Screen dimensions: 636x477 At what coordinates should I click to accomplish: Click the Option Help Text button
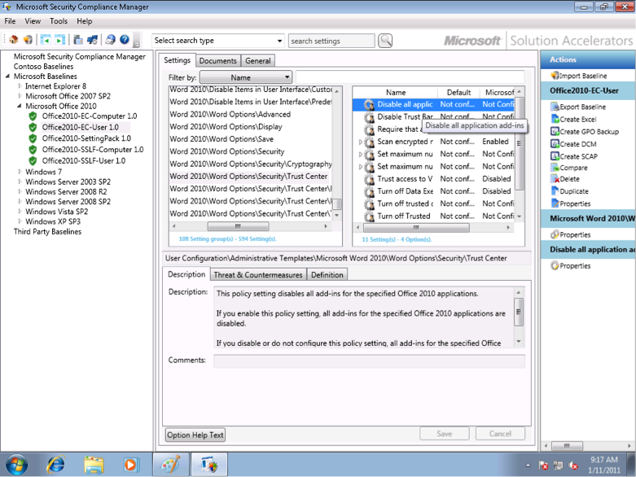pos(195,435)
